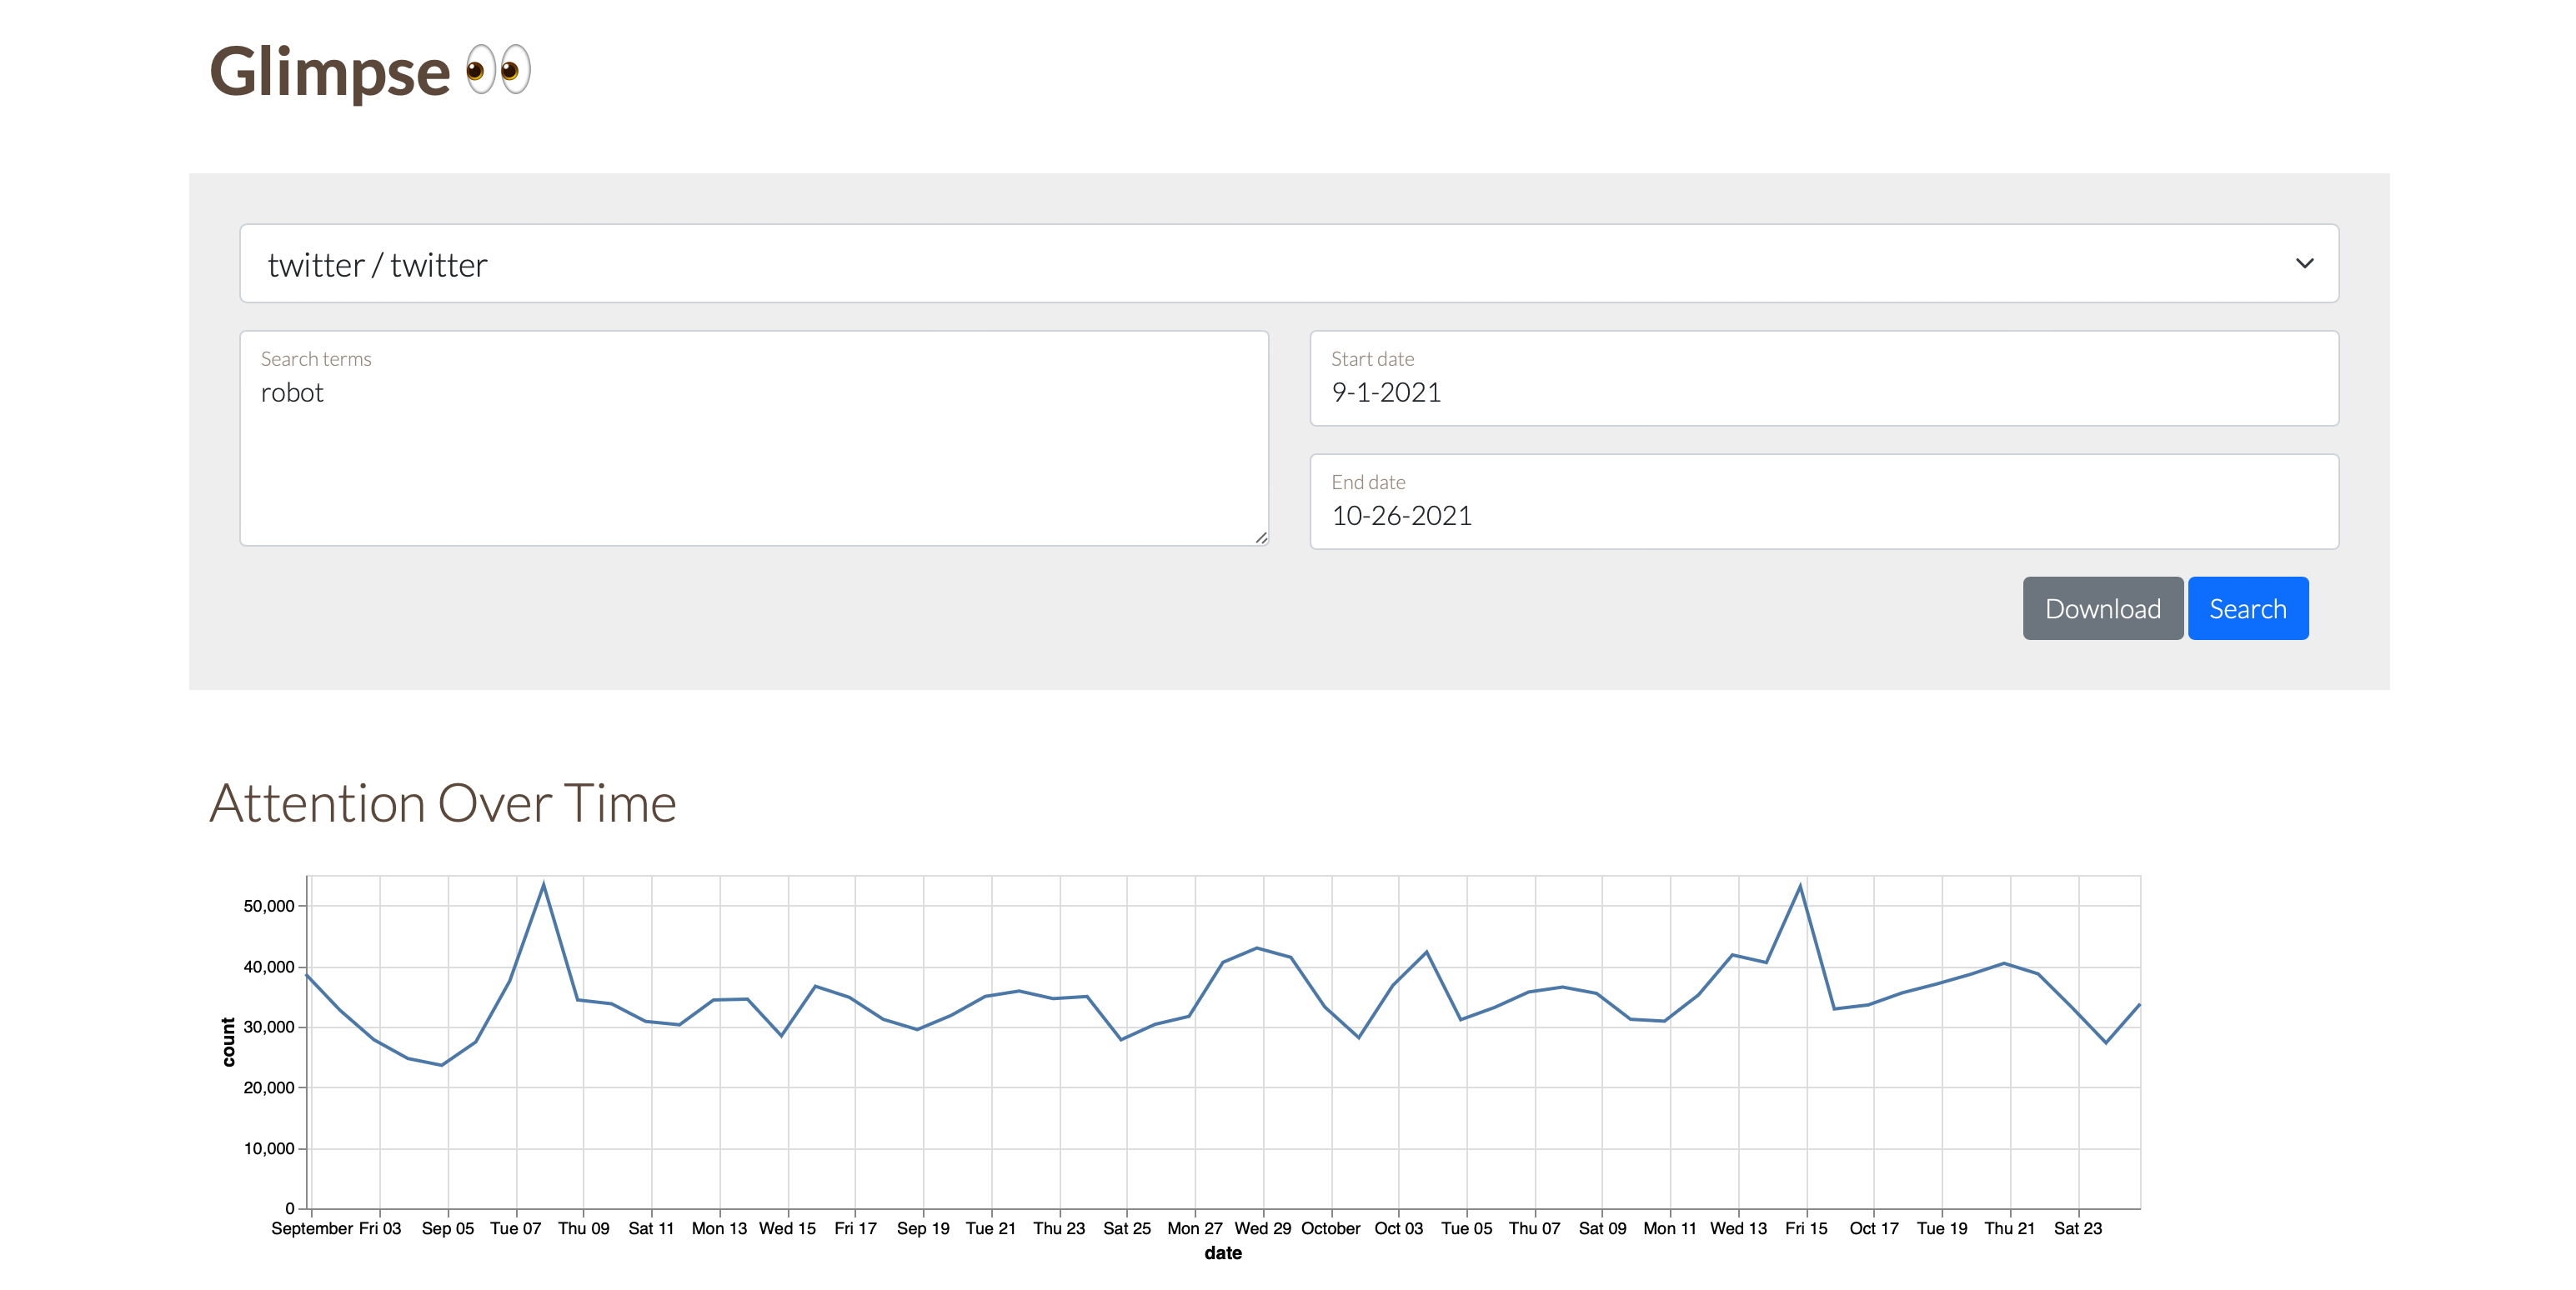The image size is (2576, 1290).
Task: Click the Sat 11 x-axis label
Action: coord(651,1228)
